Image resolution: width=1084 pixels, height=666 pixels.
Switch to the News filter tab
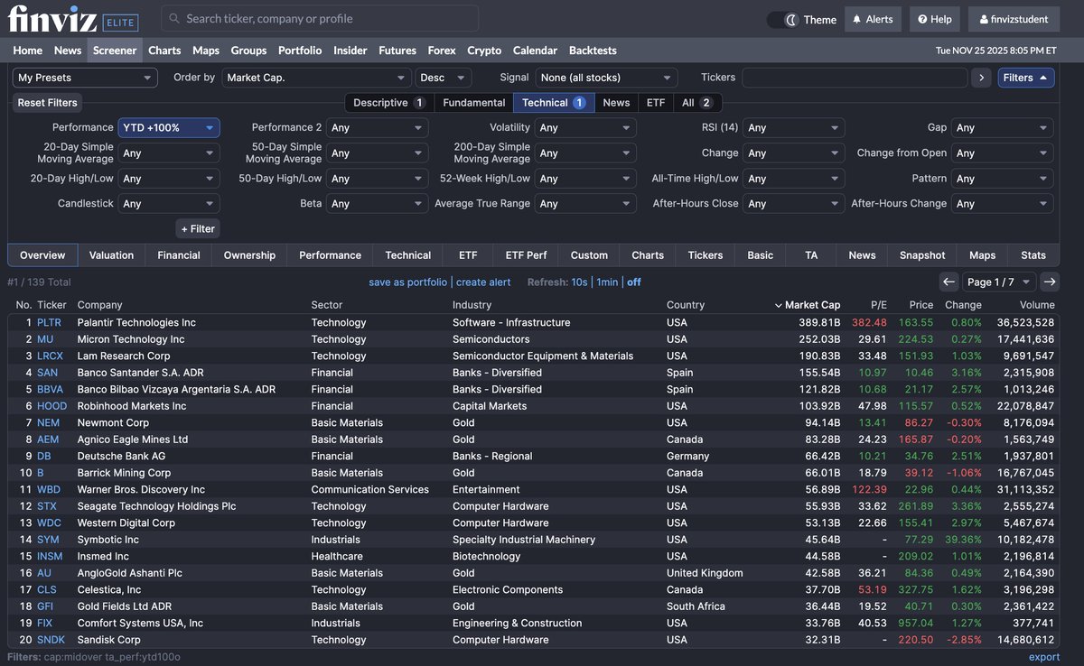point(616,103)
